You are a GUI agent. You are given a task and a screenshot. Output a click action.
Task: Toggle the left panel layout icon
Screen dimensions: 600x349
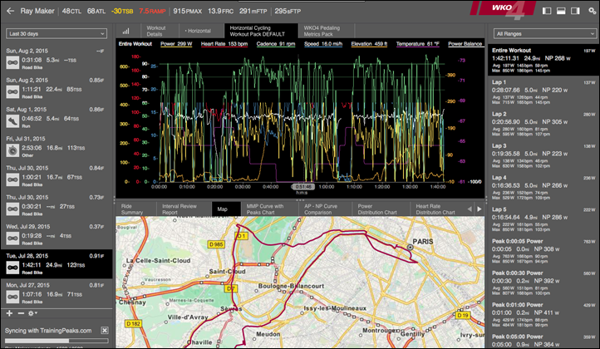[x=547, y=11]
